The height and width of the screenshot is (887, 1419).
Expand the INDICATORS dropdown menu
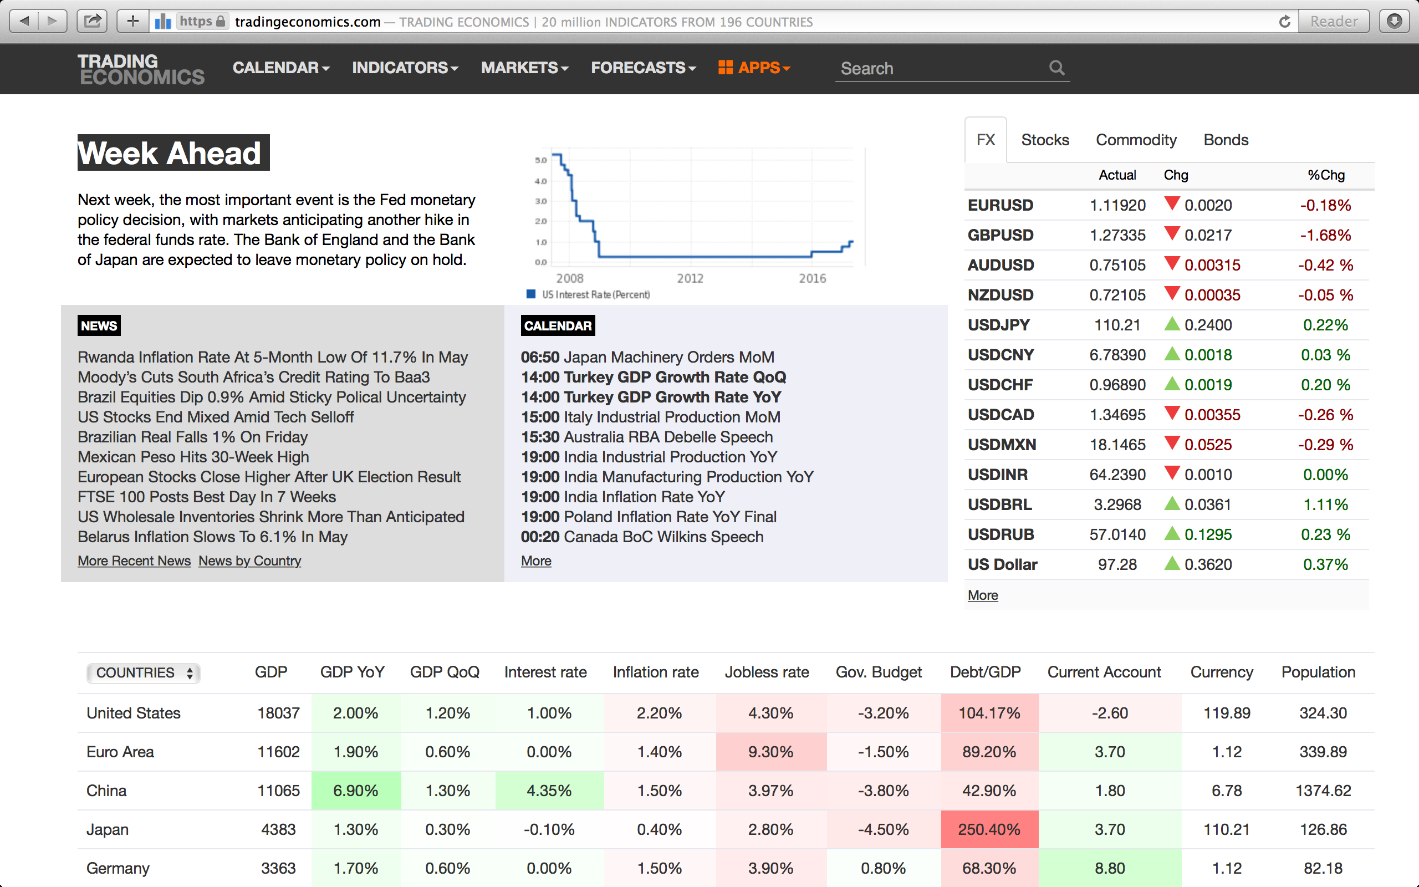pyautogui.click(x=405, y=68)
